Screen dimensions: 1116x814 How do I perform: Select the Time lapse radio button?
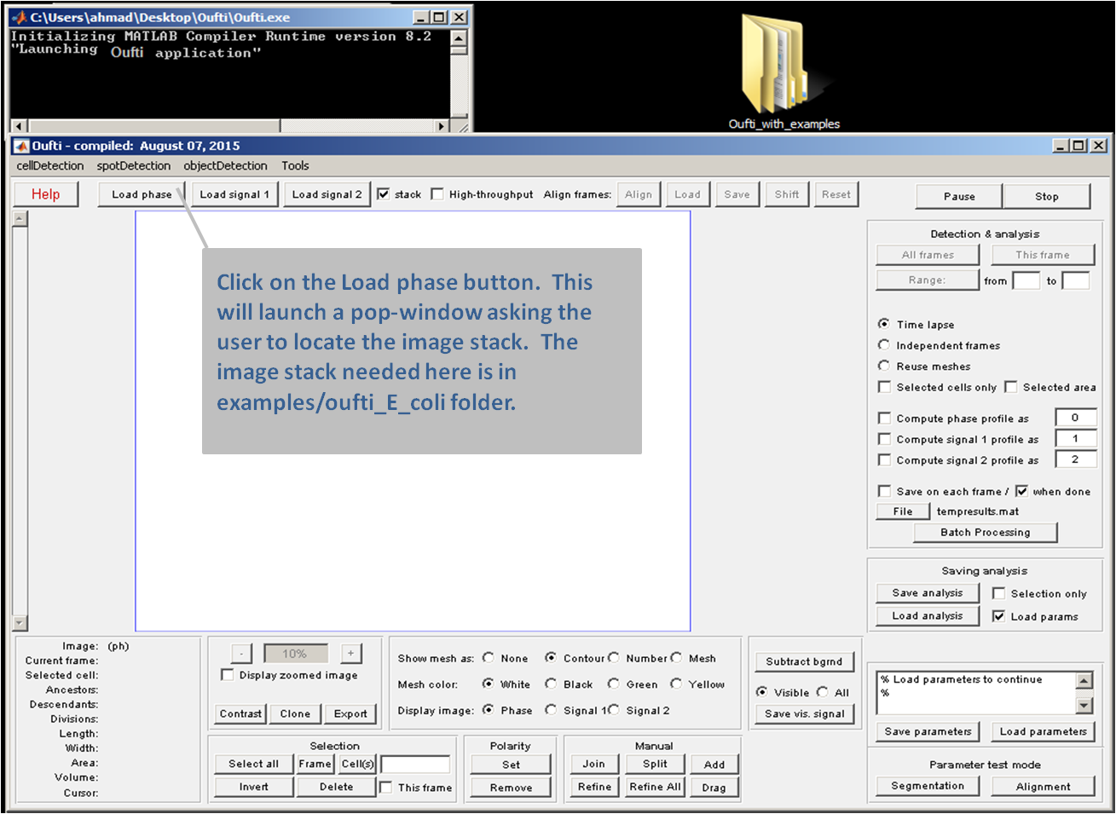884,324
